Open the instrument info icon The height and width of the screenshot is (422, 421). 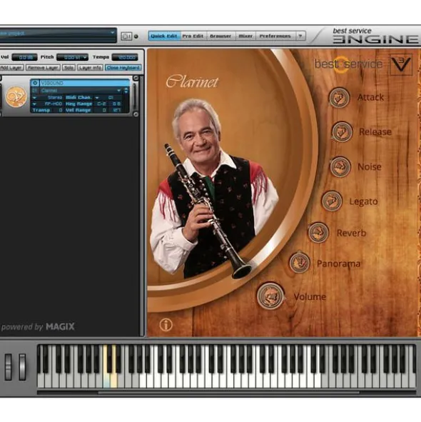(166, 325)
